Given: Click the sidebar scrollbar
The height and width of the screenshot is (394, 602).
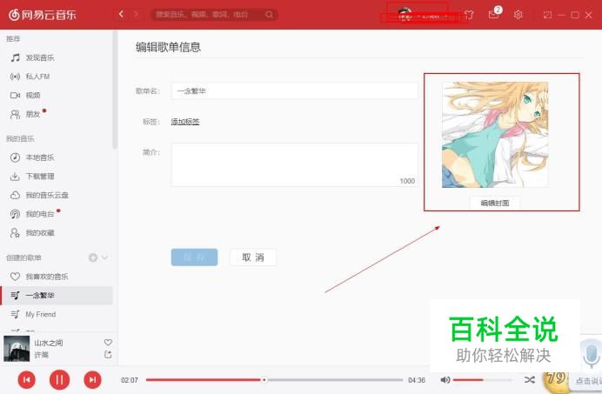Looking at the screenshot, I should pos(115,90).
